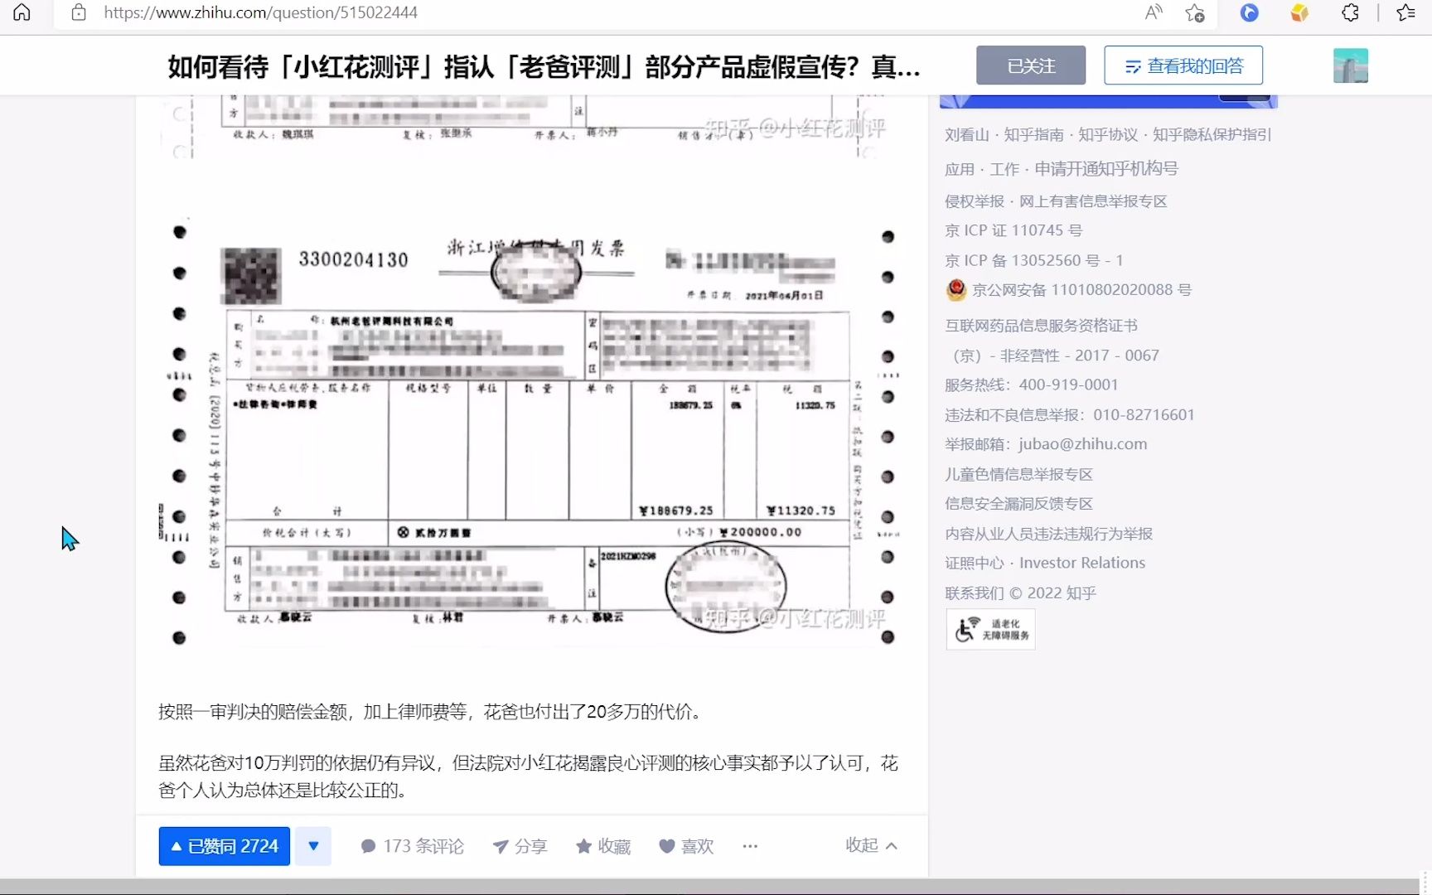This screenshot has width=1432, height=895.
Task: Open the yellow cube extension icon
Action: point(1299,12)
